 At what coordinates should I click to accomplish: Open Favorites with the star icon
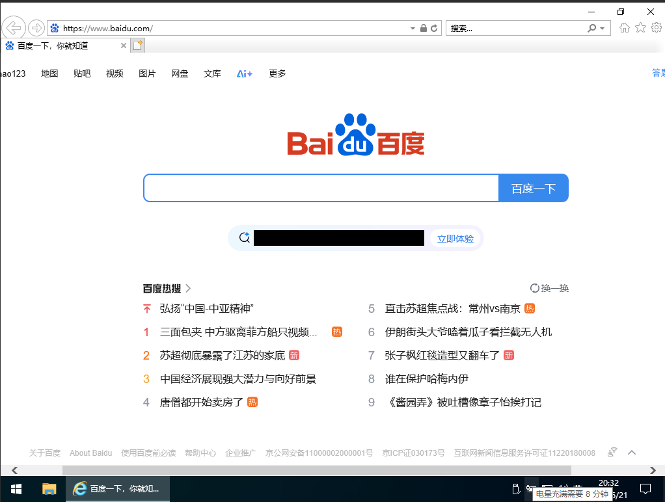point(640,28)
